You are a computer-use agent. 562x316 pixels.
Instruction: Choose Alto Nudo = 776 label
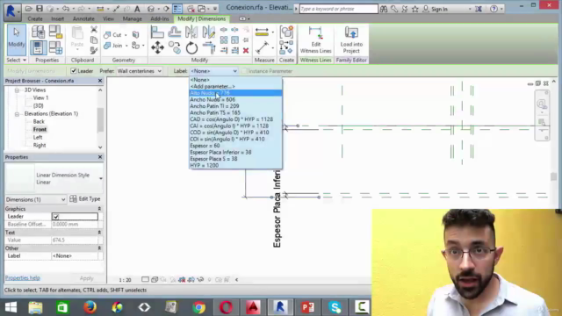235,93
